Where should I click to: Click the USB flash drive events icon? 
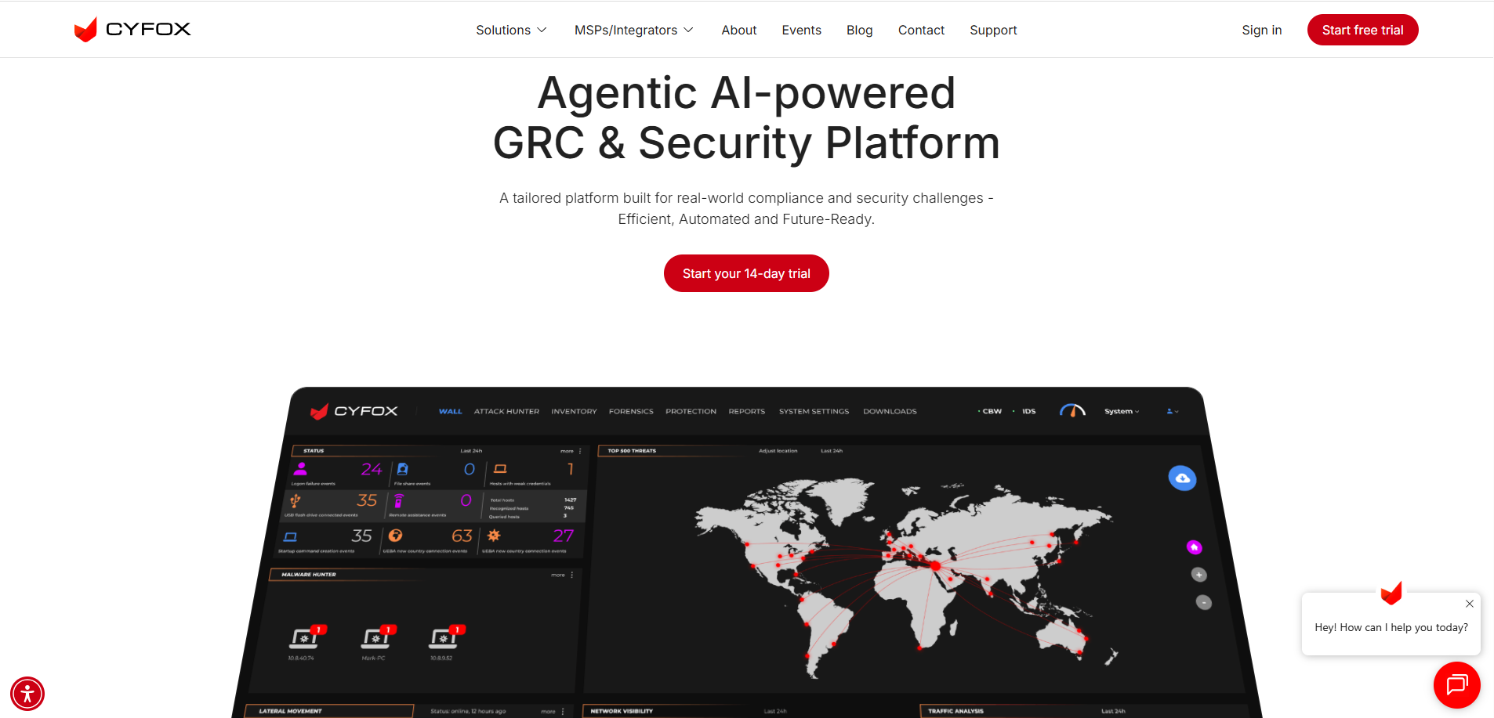[x=296, y=500]
